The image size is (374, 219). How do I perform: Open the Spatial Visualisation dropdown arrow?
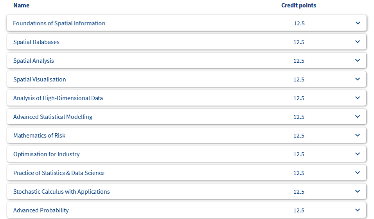358,79
